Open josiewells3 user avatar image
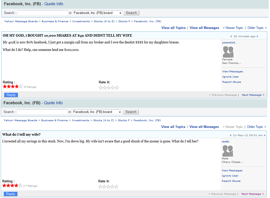This screenshot has width=270, height=198. (228, 52)
